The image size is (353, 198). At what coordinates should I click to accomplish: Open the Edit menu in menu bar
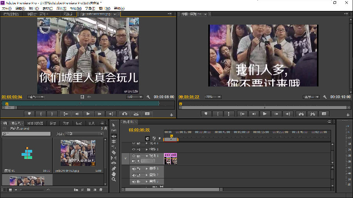pyautogui.click(x=20, y=8)
